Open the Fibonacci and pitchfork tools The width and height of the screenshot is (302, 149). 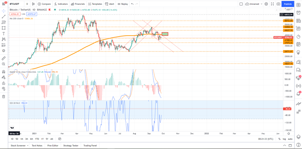pyautogui.click(x=4, y=22)
